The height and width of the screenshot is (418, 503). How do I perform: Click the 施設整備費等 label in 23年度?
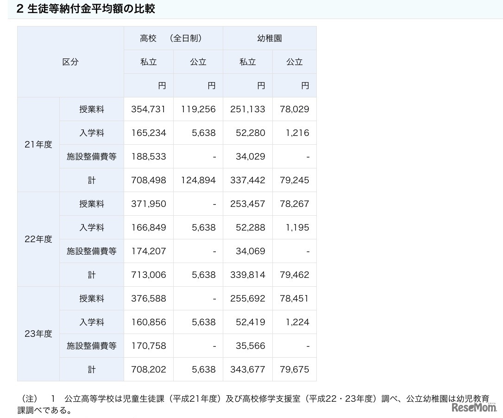point(91,346)
